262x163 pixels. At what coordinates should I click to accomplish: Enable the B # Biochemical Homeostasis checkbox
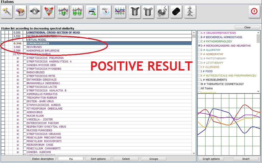click(199, 37)
